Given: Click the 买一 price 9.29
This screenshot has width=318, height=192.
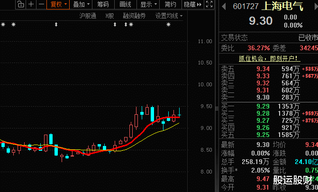Looking at the screenshot, I should [x=263, y=106].
